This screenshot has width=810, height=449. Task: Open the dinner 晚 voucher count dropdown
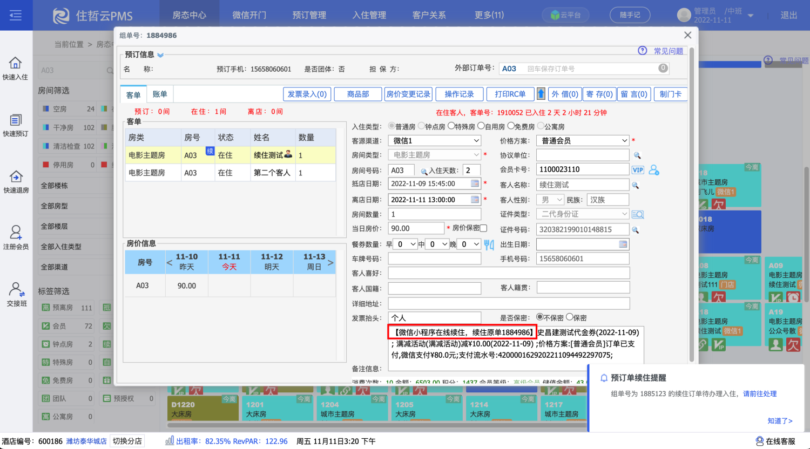tap(469, 244)
